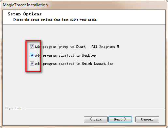Click the checkmark icon beside Start group option
The image size is (168, 128).
[32, 46]
